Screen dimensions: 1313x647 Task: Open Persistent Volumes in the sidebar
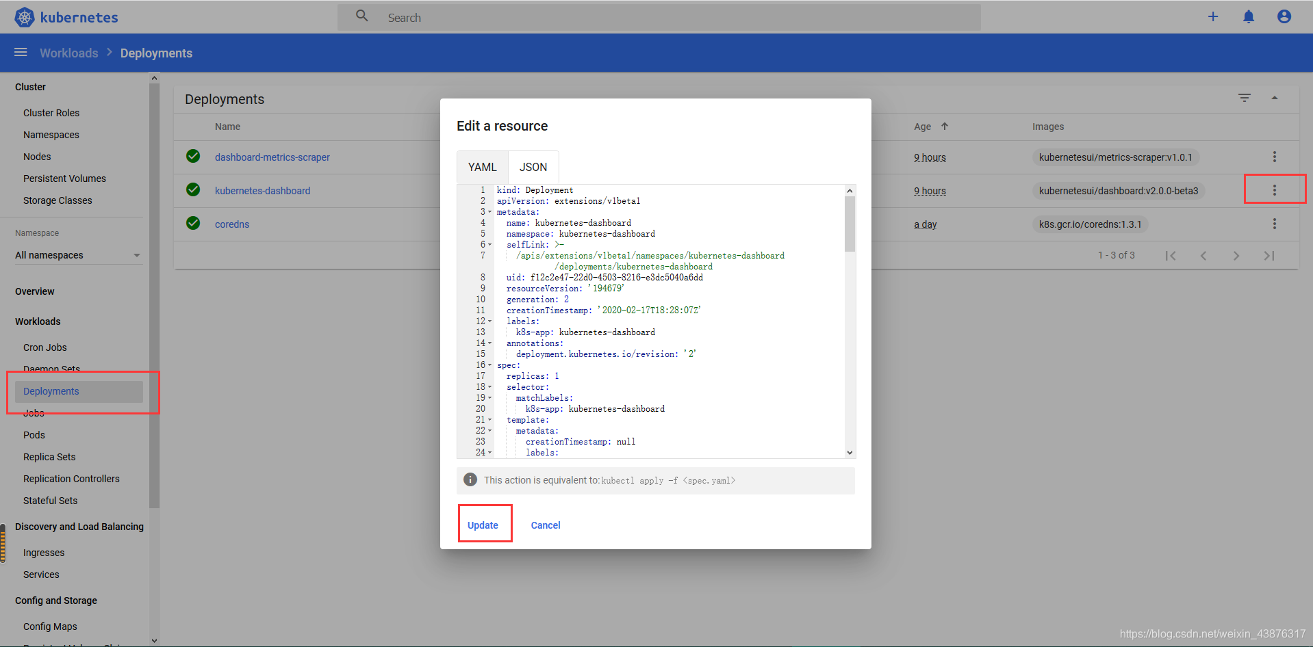(64, 179)
